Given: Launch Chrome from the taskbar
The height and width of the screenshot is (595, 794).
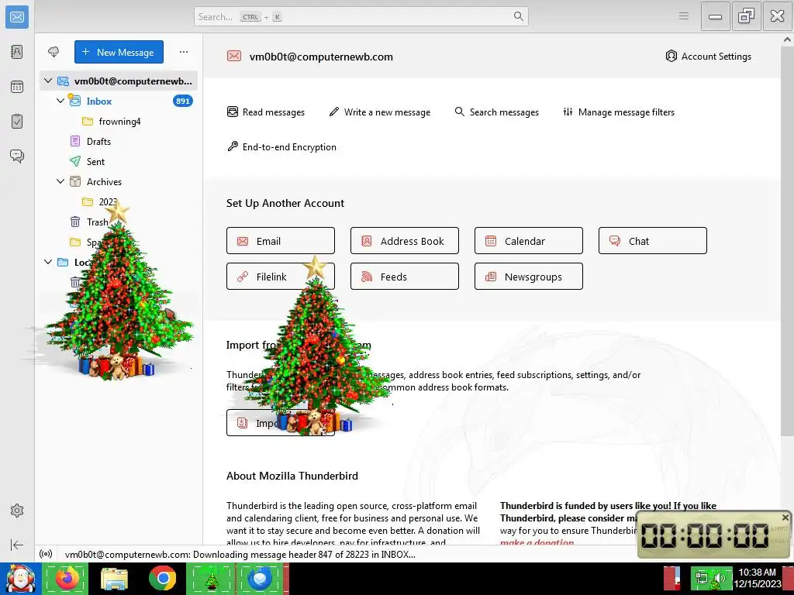Looking at the screenshot, I should point(163,578).
